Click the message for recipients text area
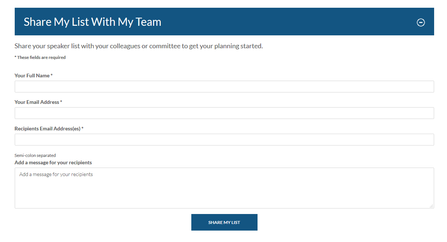 coord(224,188)
